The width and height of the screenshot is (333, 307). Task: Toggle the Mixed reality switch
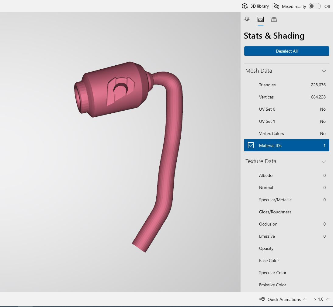(x=314, y=6)
